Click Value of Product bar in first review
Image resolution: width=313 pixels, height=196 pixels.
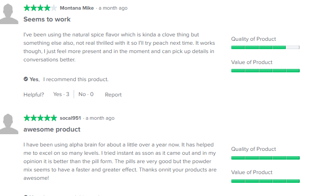265,71
